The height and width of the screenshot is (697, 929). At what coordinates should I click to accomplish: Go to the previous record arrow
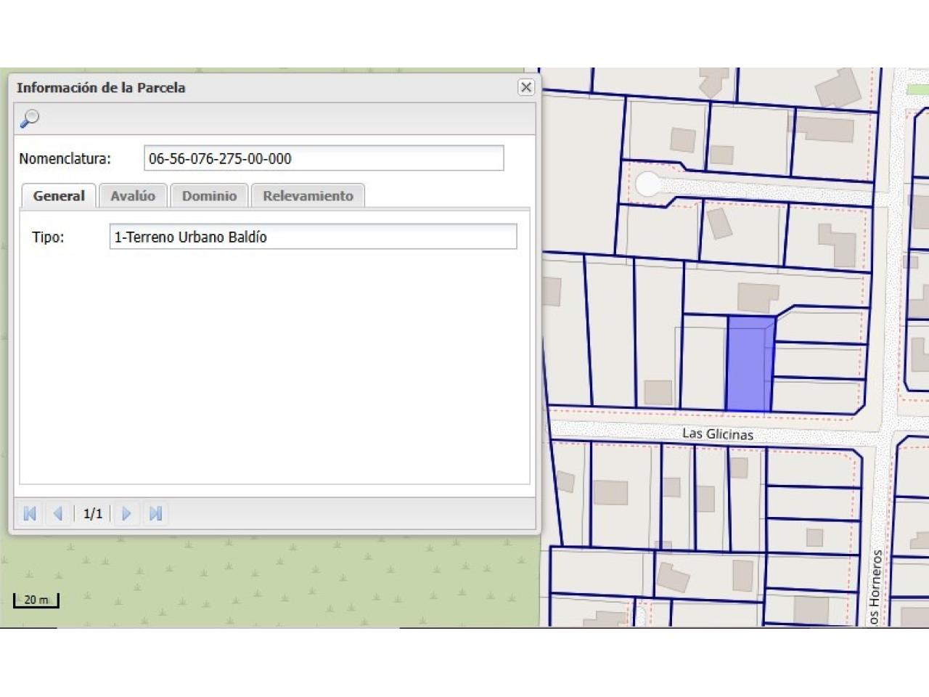coord(58,514)
